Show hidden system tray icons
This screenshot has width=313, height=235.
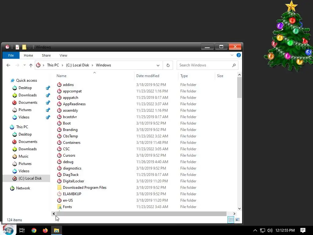[255, 230]
